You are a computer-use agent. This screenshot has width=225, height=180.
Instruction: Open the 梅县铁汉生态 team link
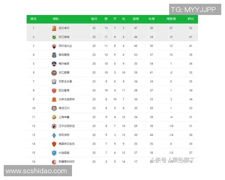(x=67, y=144)
